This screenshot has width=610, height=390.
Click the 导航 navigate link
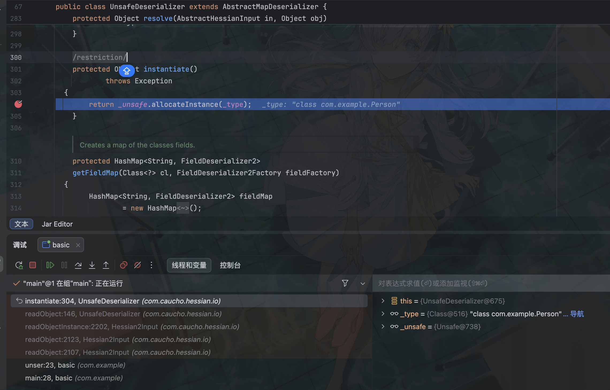tap(577, 314)
